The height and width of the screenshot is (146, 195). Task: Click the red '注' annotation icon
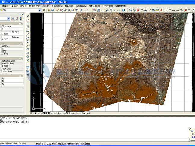tap(161, 10)
